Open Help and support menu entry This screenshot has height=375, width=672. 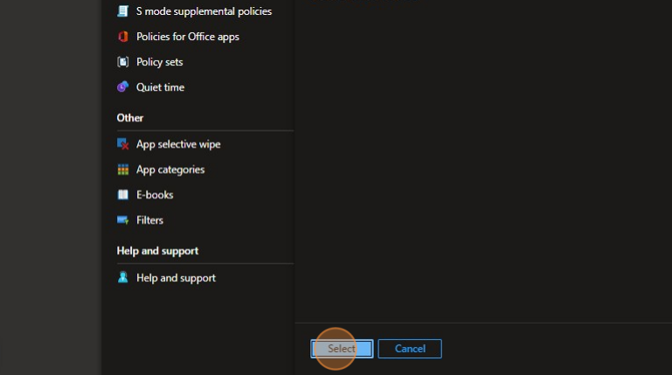point(176,278)
